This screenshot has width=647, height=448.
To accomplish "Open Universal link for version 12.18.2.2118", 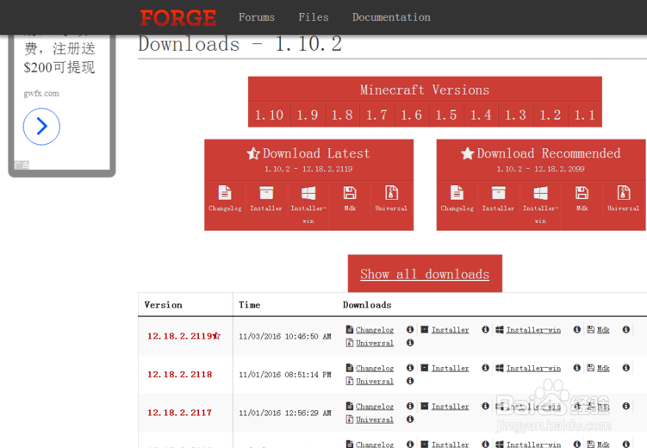I will pos(374,382).
